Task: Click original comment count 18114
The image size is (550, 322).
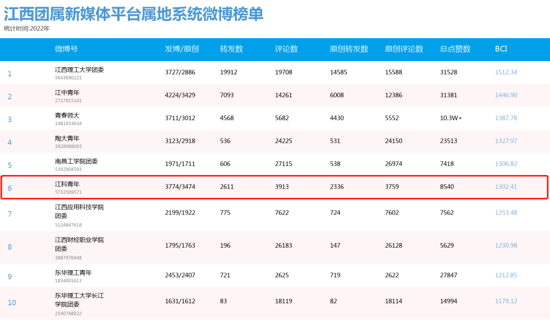Action: (394, 301)
